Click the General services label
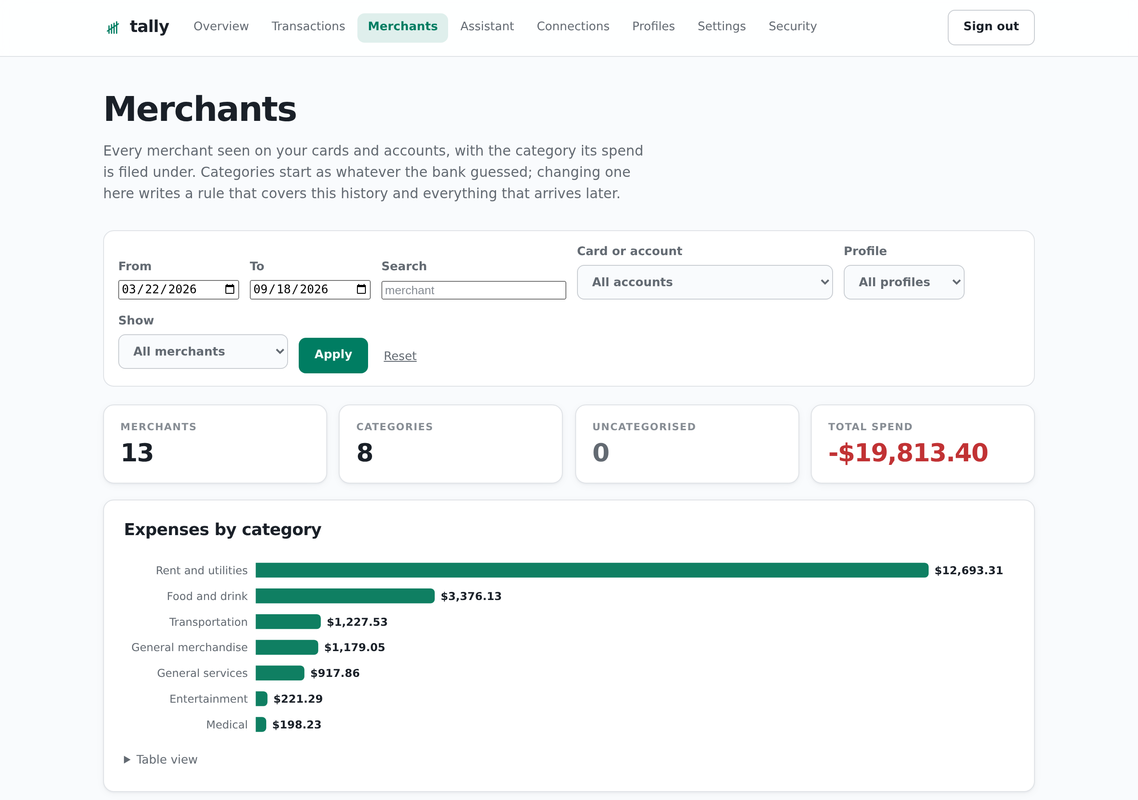Image resolution: width=1138 pixels, height=800 pixels. [x=202, y=673]
